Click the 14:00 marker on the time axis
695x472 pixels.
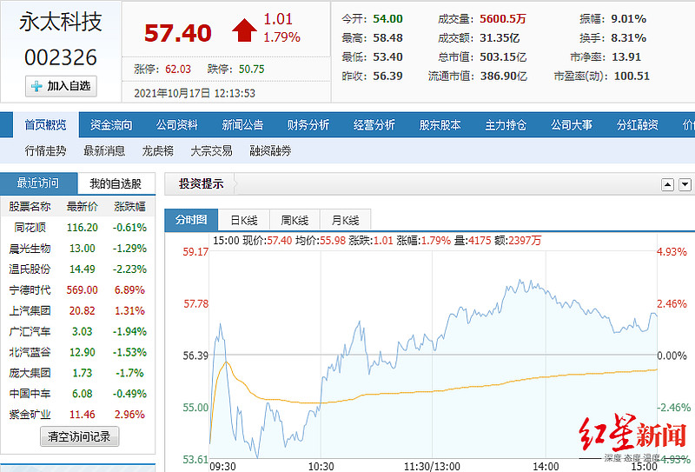coord(546,466)
